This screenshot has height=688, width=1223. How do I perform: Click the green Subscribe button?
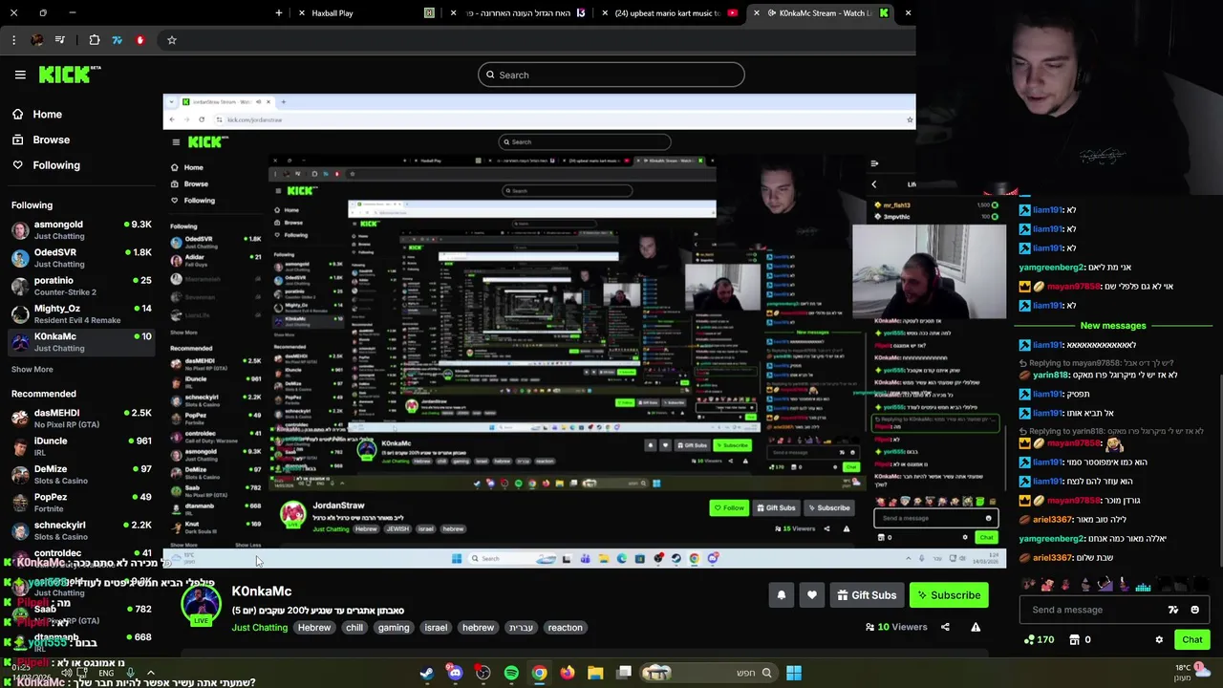(x=949, y=595)
